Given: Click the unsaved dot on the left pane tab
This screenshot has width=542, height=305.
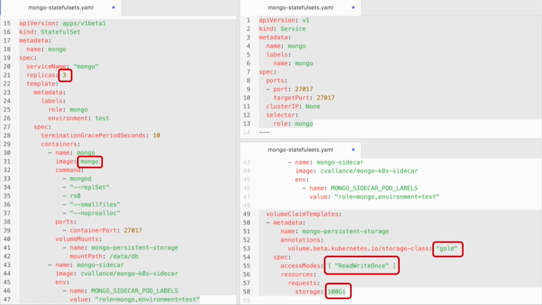Looking at the screenshot, I should click(x=113, y=8).
